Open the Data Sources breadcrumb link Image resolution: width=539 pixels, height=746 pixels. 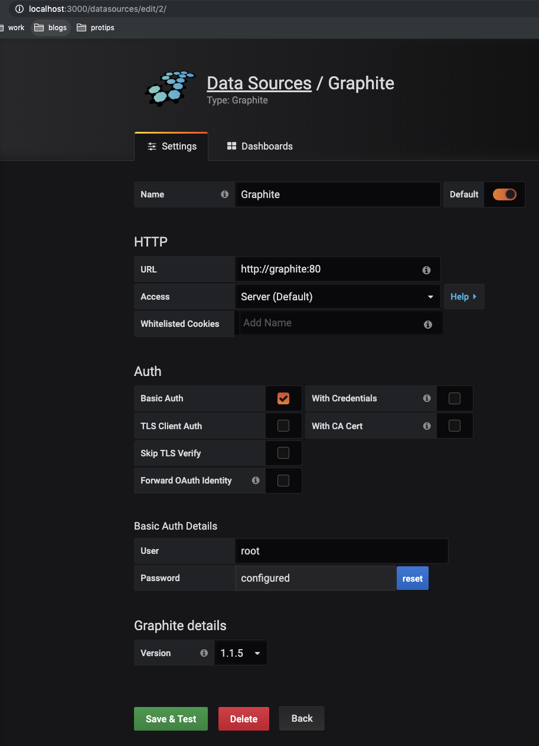tap(259, 83)
